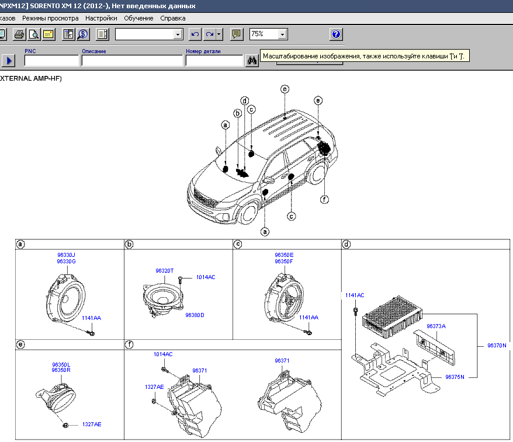513x442 pixels.
Task: Expand the 75% zoom level dropdown
Action: point(283,34)
